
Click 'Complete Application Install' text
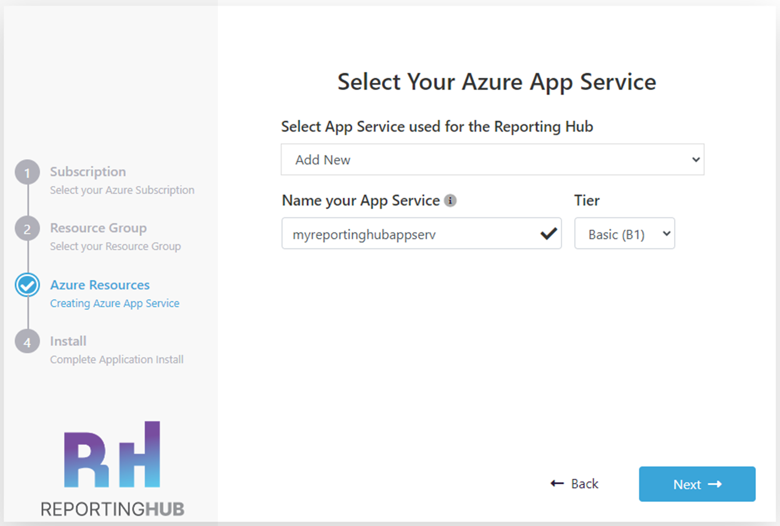tap(117, 359)
